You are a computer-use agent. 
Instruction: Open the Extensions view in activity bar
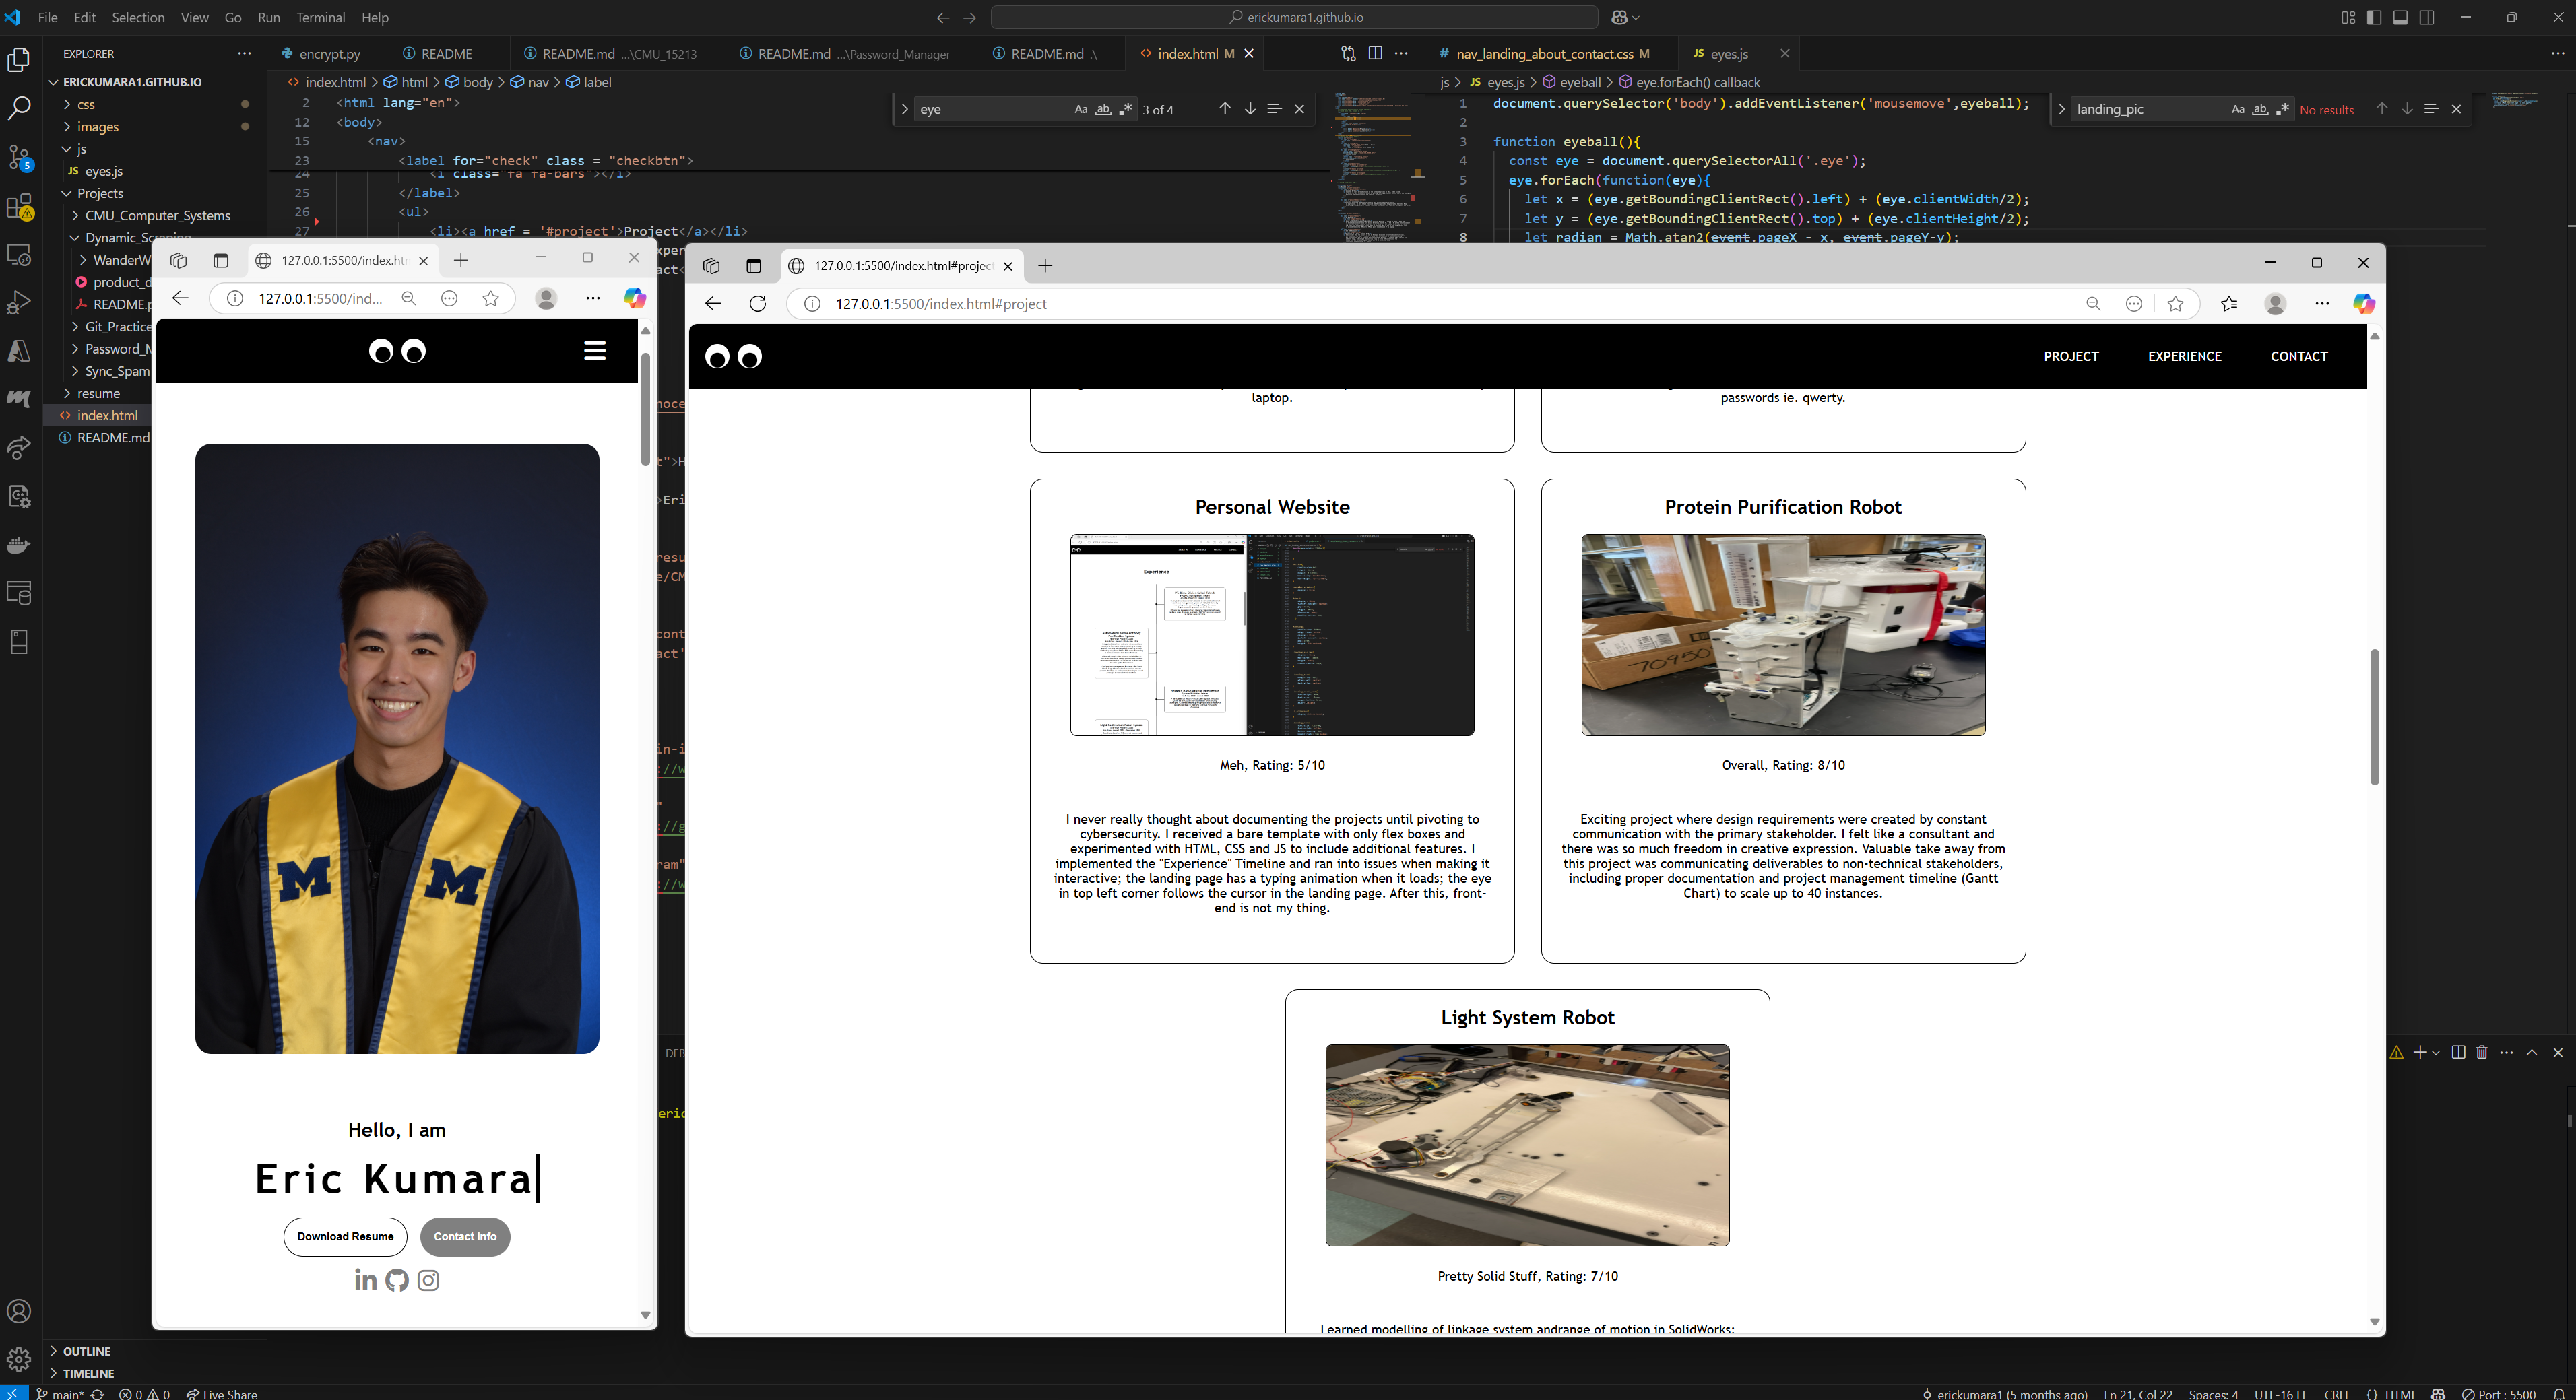point(19,207)
